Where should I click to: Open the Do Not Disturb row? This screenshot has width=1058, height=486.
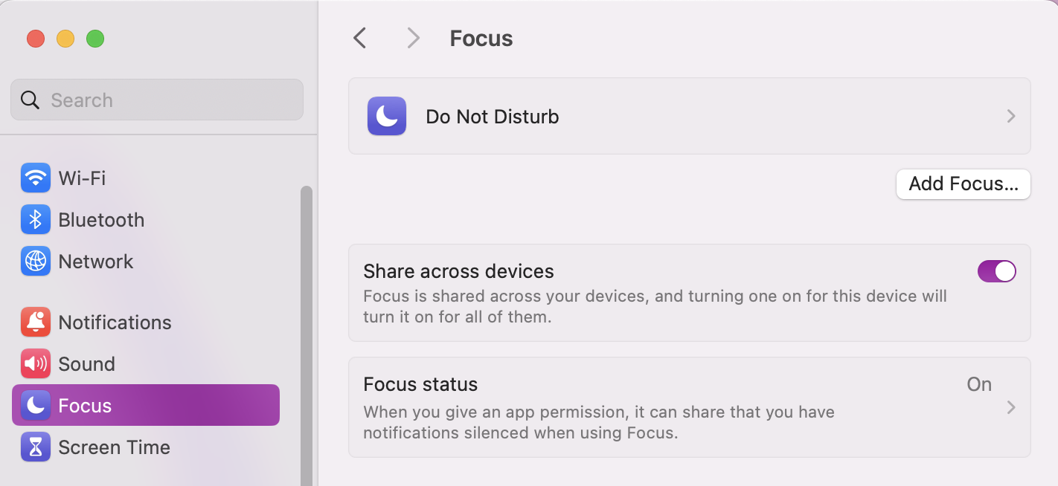(x=670, y=116)
